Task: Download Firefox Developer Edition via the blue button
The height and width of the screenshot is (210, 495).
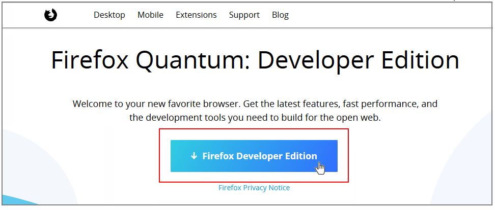Action: [x=254, y=156]
